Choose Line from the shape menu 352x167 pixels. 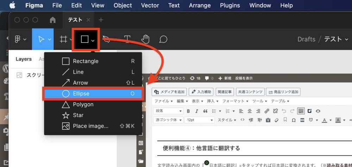pyautogui.click(x=93, y=72)
